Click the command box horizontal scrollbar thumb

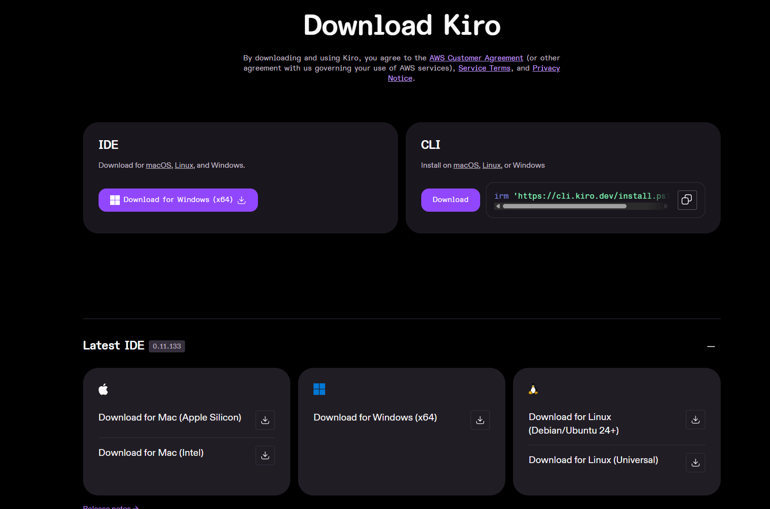[x=565, y=206]
